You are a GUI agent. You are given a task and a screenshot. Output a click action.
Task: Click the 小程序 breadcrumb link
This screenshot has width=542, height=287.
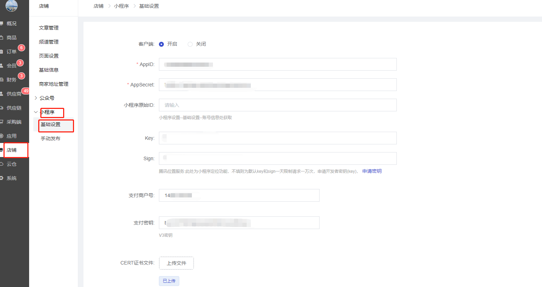point(121,6)
